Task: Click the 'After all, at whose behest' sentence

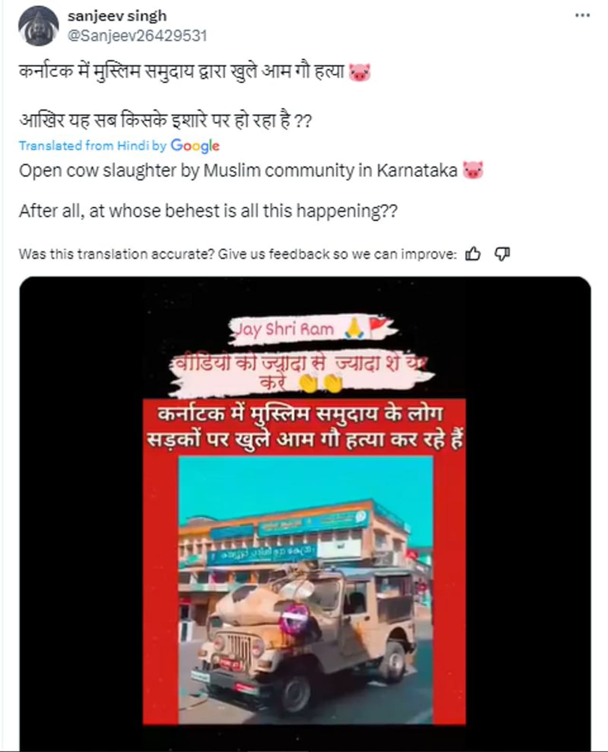Action: coord(208,211)
